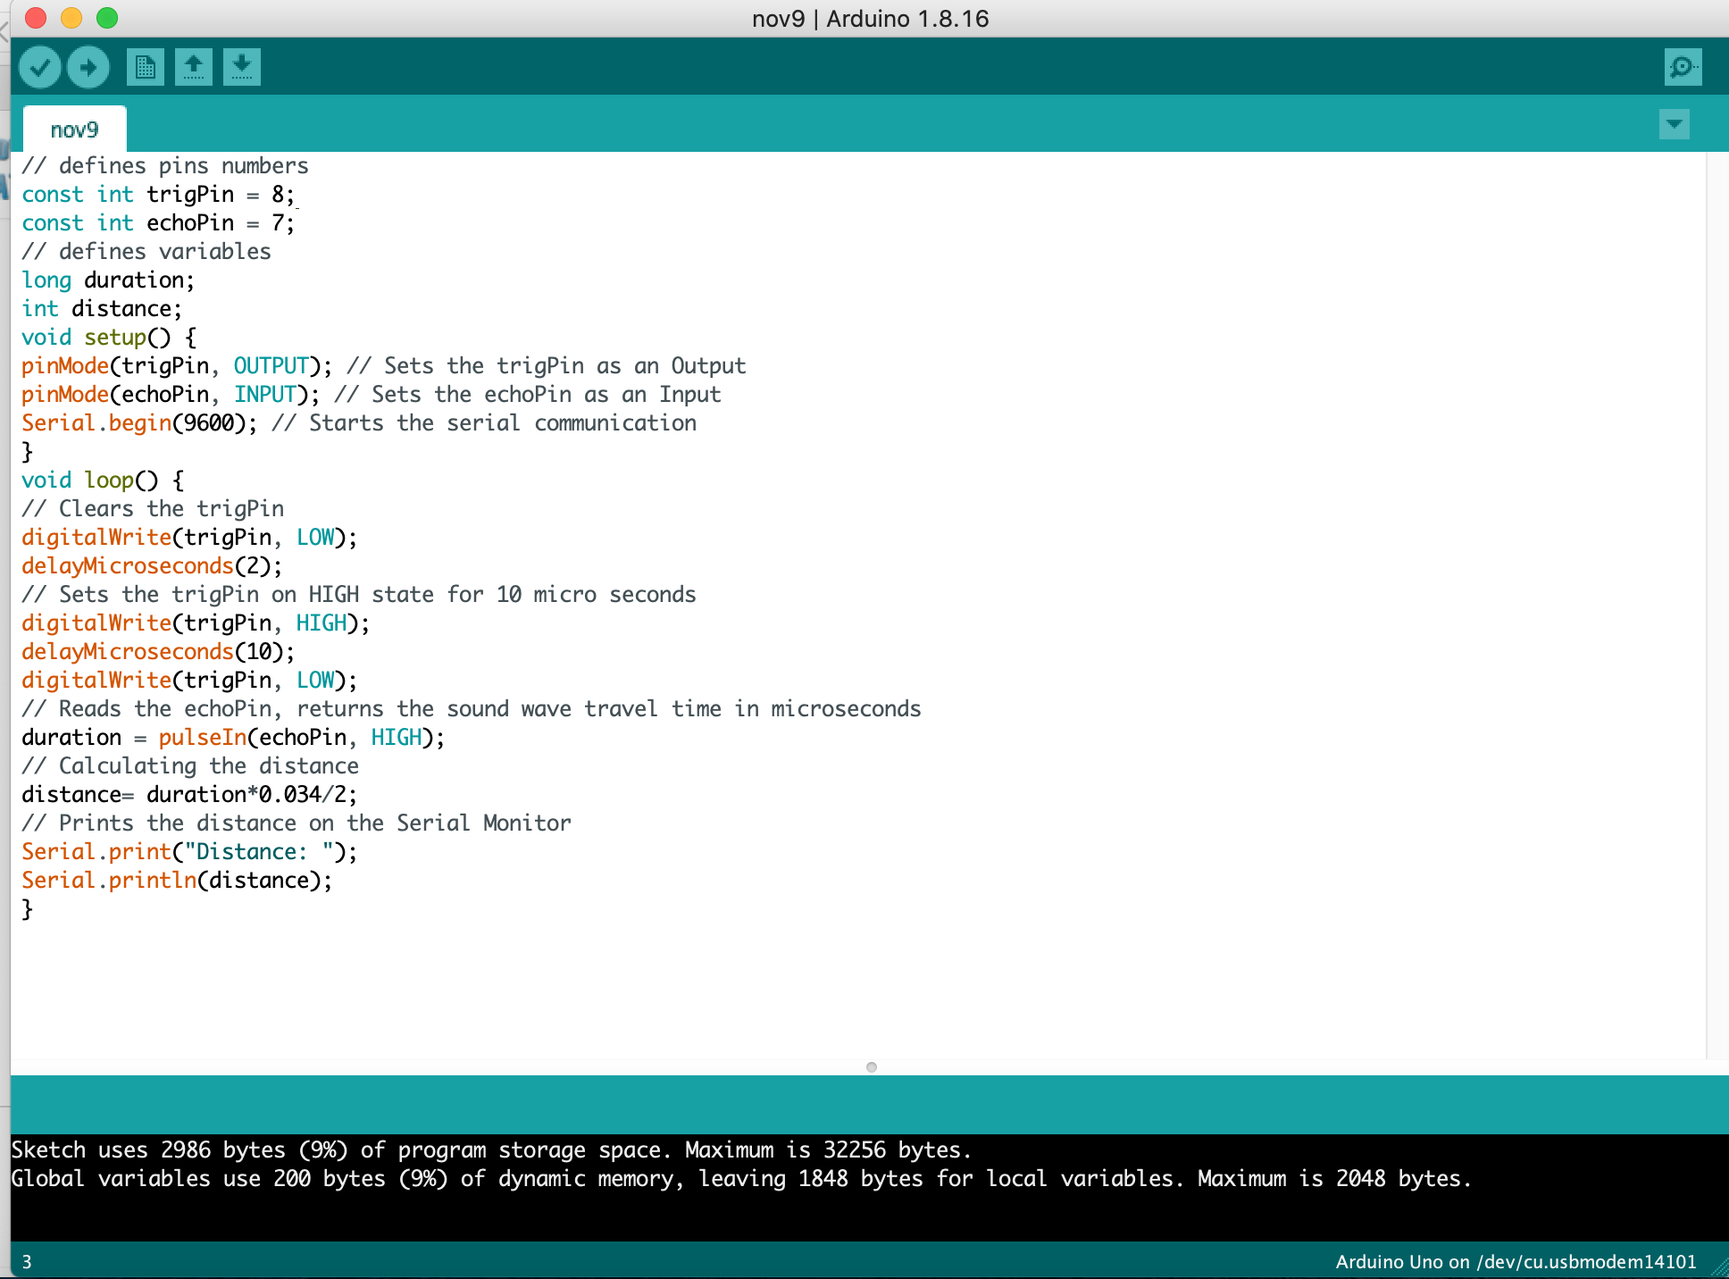Click 'Global variables use 200 bytes' console line

tap(741, 1178)
